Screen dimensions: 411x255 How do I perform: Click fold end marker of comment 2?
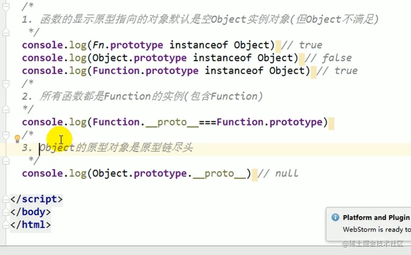coord(6,109)
